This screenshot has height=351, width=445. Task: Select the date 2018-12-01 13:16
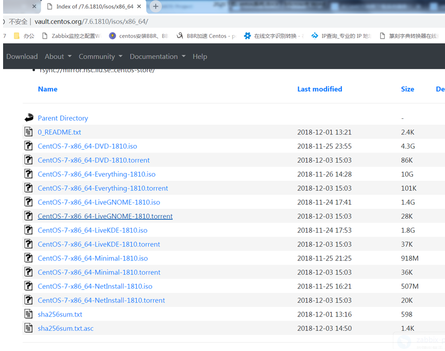coord(324,314)
